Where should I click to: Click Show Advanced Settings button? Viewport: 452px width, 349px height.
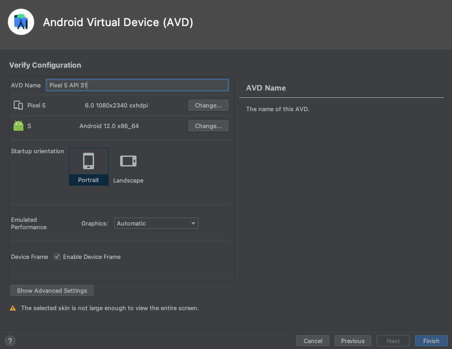52,290
